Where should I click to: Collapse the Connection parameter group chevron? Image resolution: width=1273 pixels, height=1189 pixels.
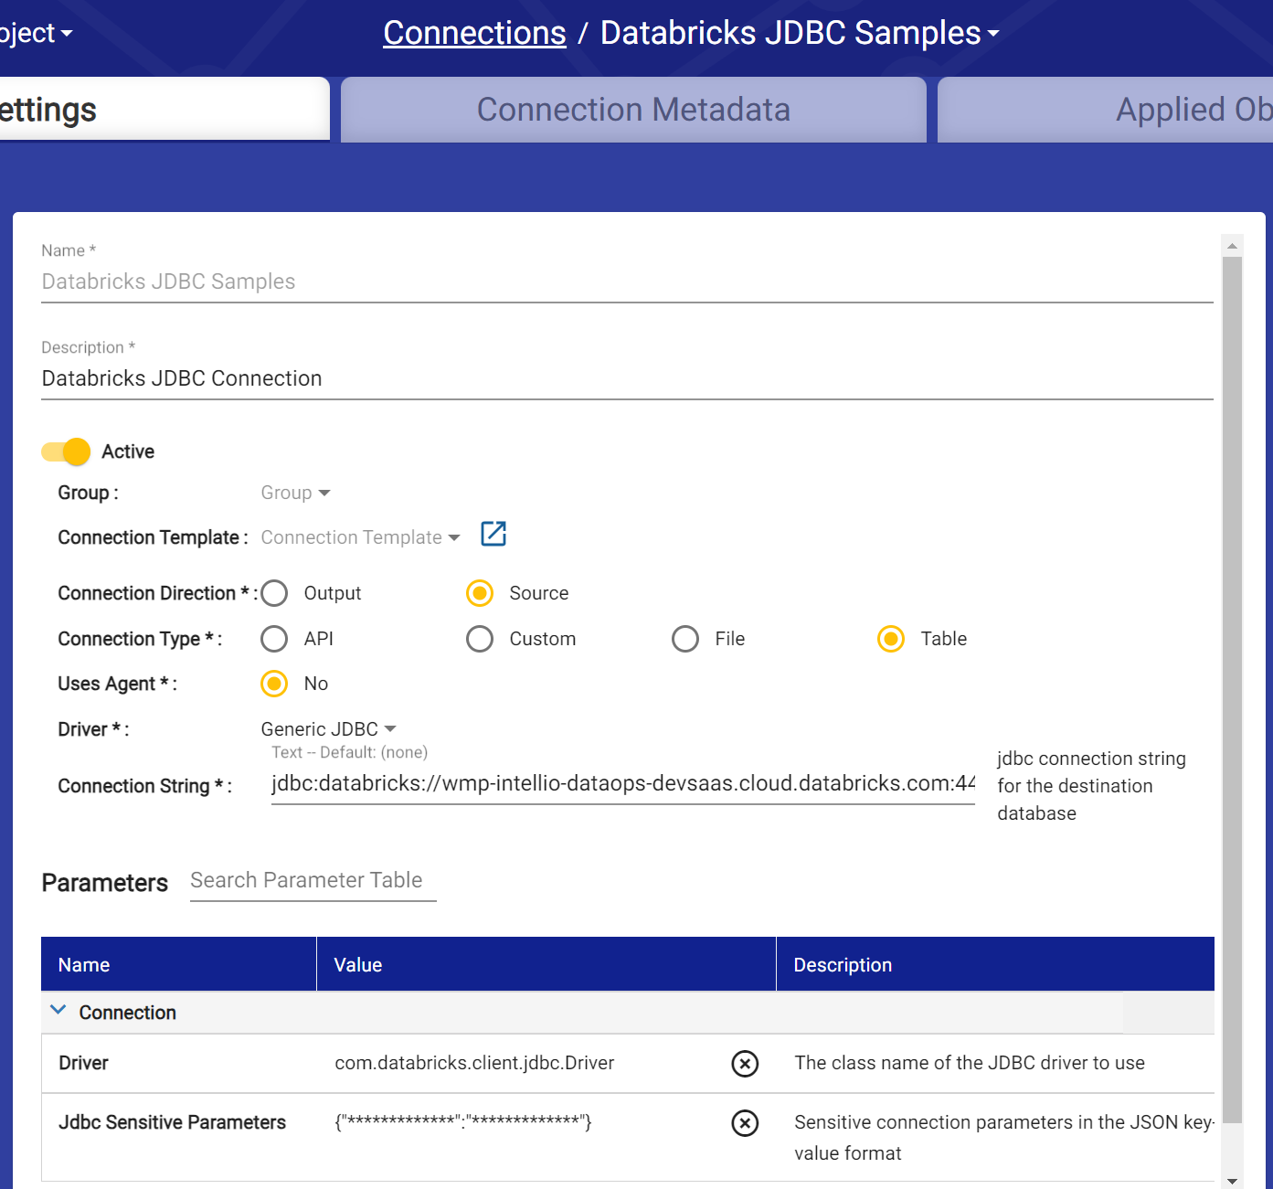click(58, 1010)
